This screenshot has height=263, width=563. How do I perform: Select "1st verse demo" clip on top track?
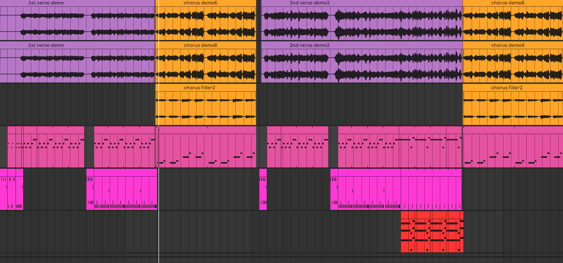coord(77,20)
